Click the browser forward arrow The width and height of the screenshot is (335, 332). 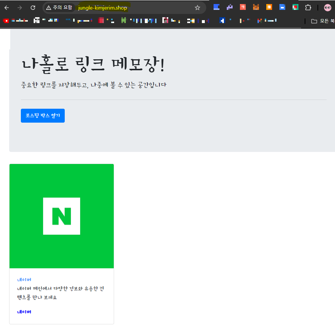(20, 8)
